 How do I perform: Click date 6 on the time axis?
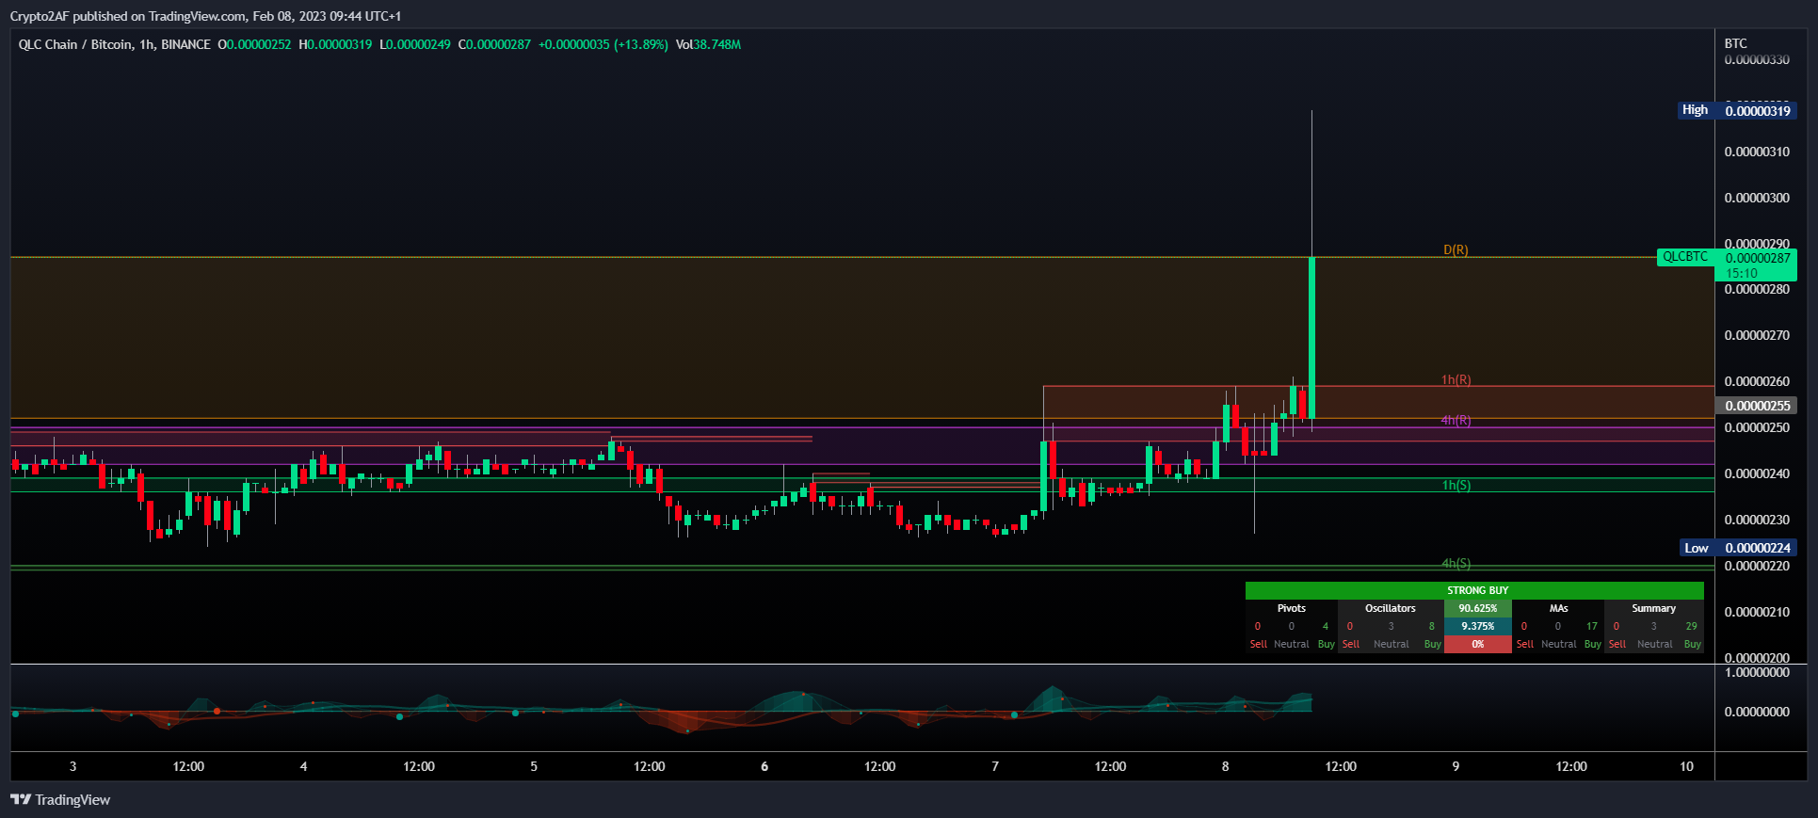tap(764, 766)
